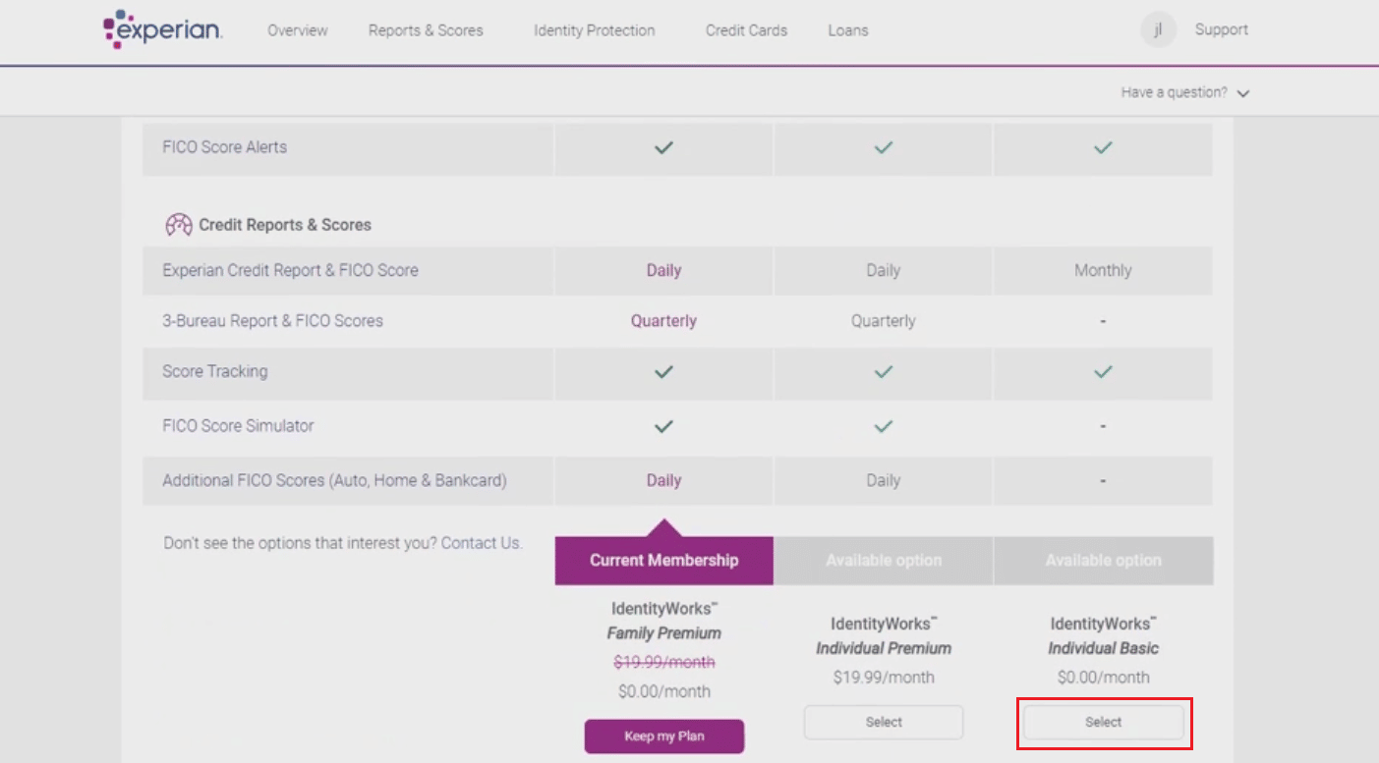Viewport: 1379px width, 763px height.
Task: Expand the Have a question dropdown
Action: [x=1185, y=92]
